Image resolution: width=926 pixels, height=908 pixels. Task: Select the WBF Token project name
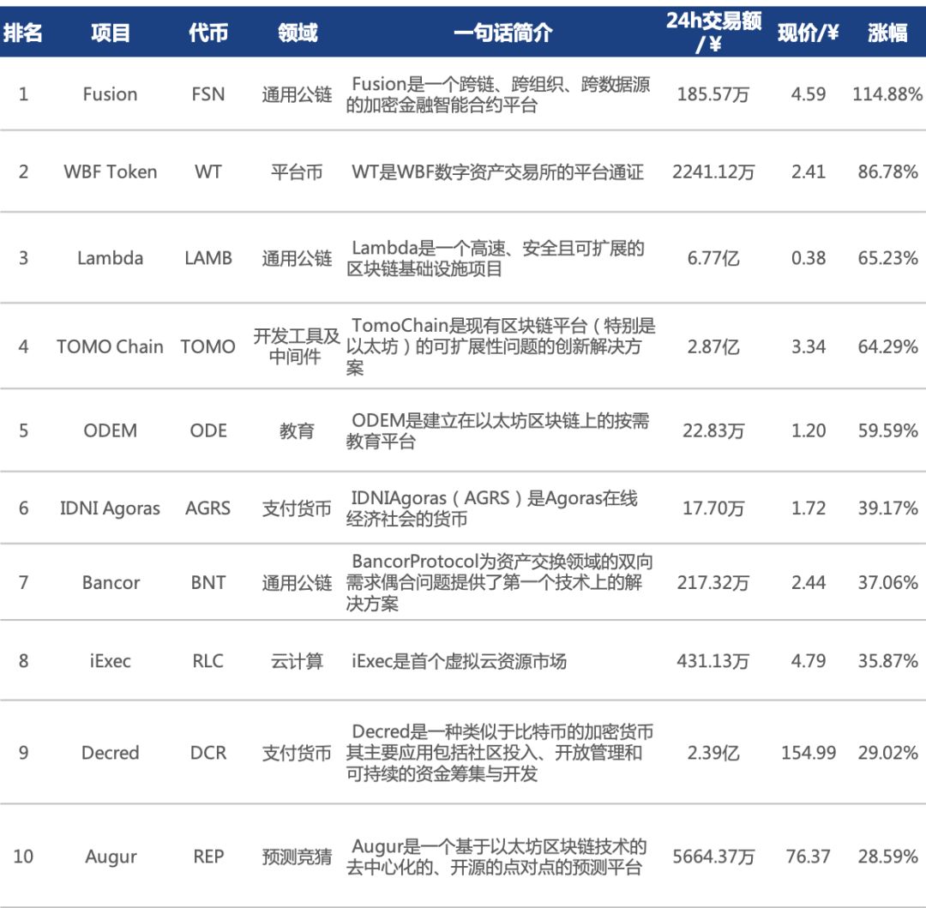tap(111, 171)
